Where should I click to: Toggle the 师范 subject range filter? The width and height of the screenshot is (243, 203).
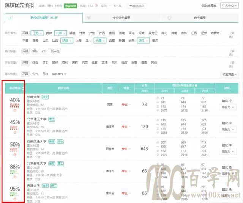pos(85,62)
